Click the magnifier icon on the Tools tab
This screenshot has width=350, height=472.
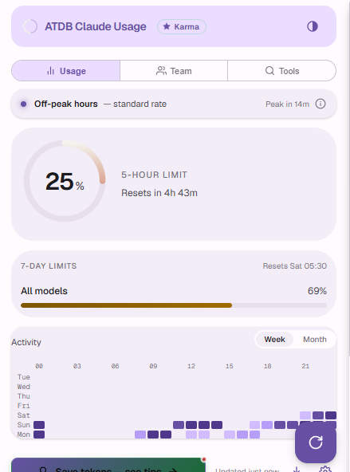click(x=269, y=71)
